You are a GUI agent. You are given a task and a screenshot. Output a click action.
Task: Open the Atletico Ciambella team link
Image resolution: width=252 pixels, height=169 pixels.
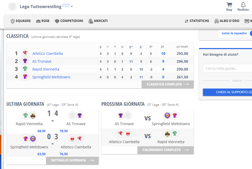point(48,54)
